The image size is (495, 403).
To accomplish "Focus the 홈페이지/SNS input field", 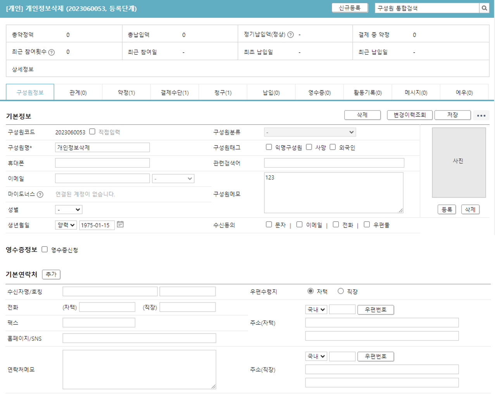I will tap(139, 338).
